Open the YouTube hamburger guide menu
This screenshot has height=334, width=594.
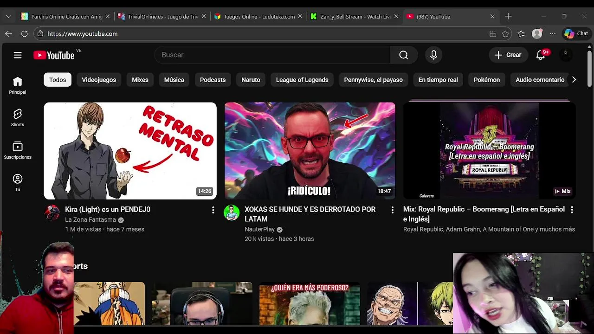point(18,55)
